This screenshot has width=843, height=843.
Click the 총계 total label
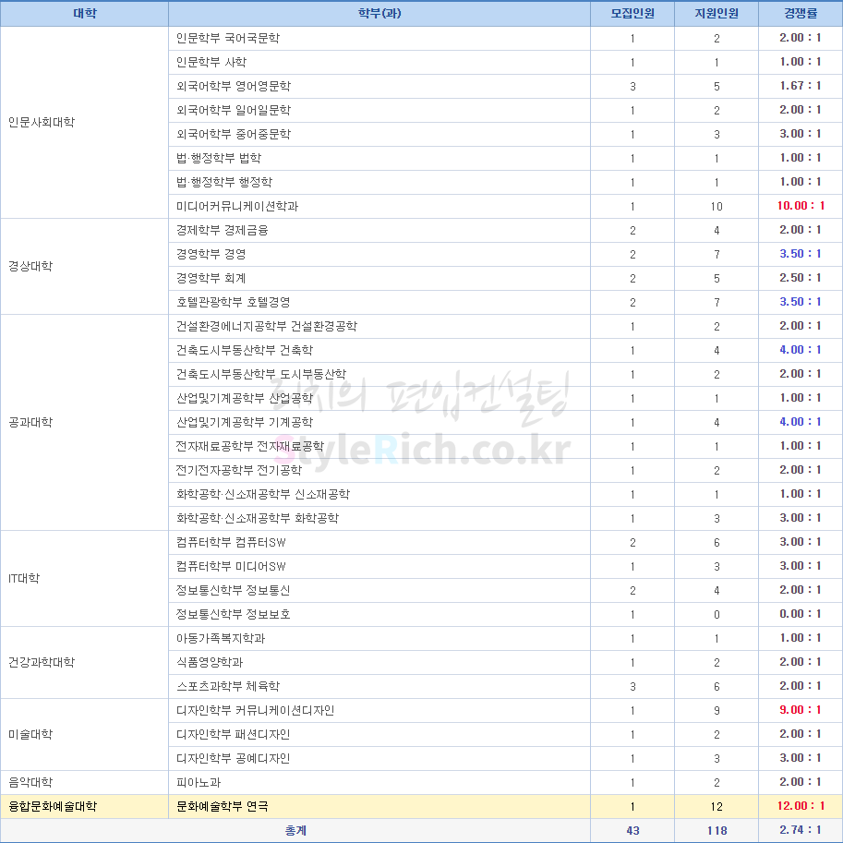[x=295, y=831]
